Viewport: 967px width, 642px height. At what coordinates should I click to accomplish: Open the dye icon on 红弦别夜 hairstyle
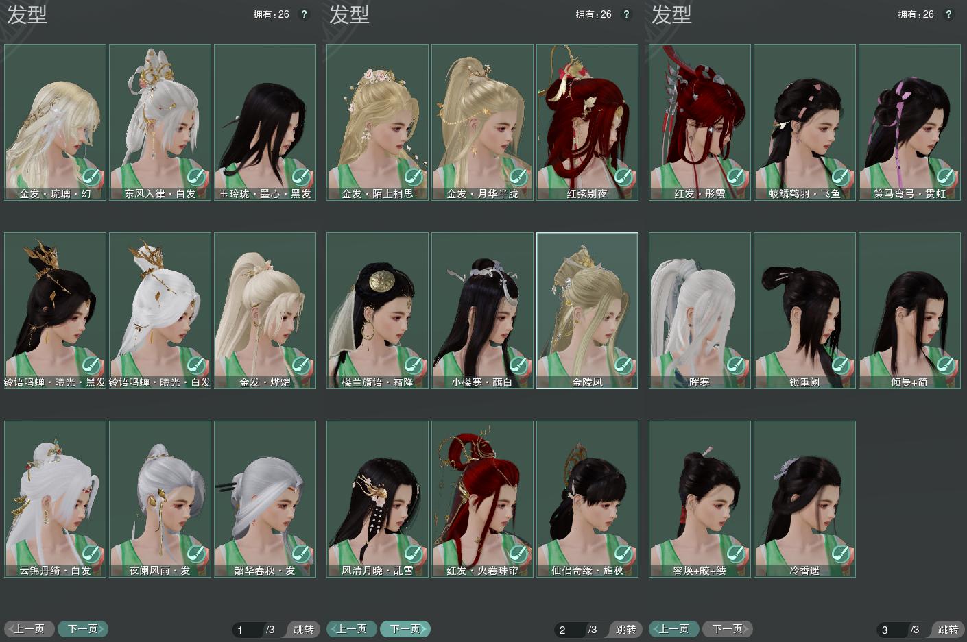click(x=623, y=177)
